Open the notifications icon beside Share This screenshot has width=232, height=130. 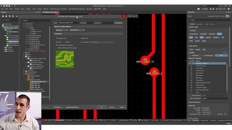[x=199, y=9]
